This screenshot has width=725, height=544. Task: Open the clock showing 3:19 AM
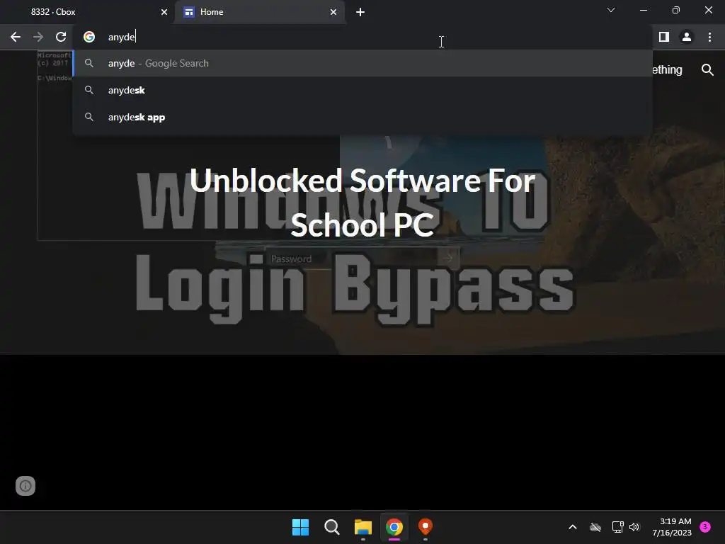(672, 527)
